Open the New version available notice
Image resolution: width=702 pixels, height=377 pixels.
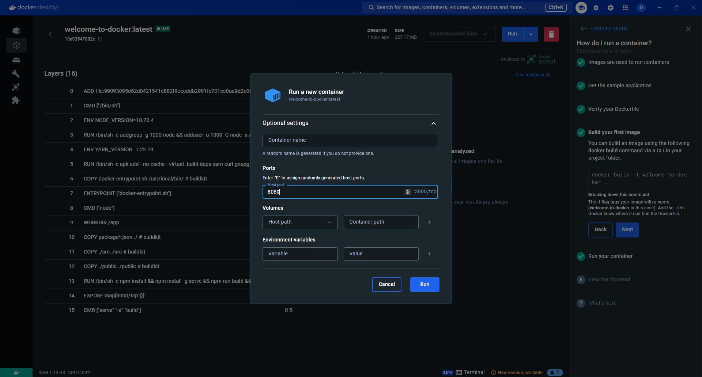[x=517, y=373]
